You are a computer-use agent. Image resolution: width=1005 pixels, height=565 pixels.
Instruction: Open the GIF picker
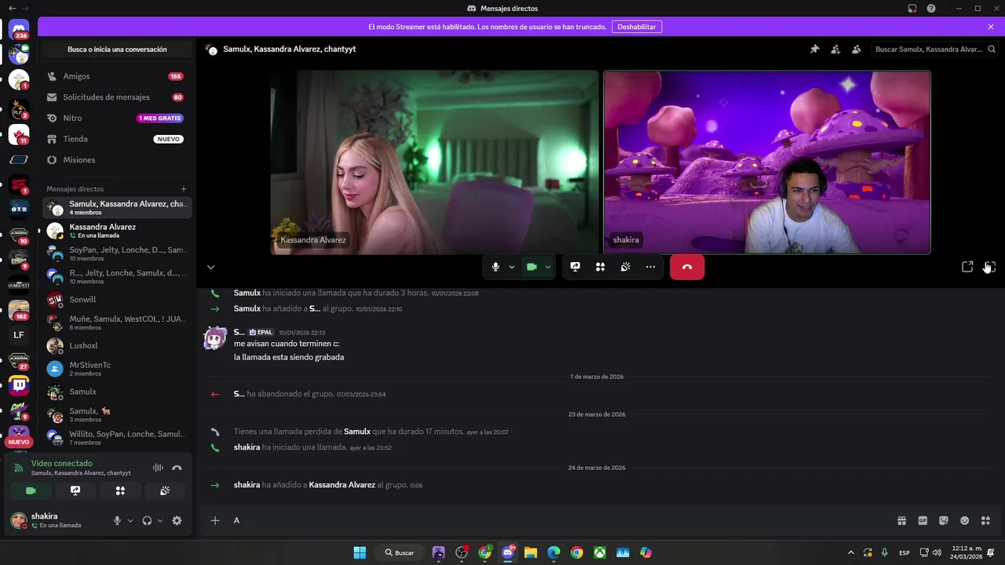pyautogui.click(x=923, y=520)
